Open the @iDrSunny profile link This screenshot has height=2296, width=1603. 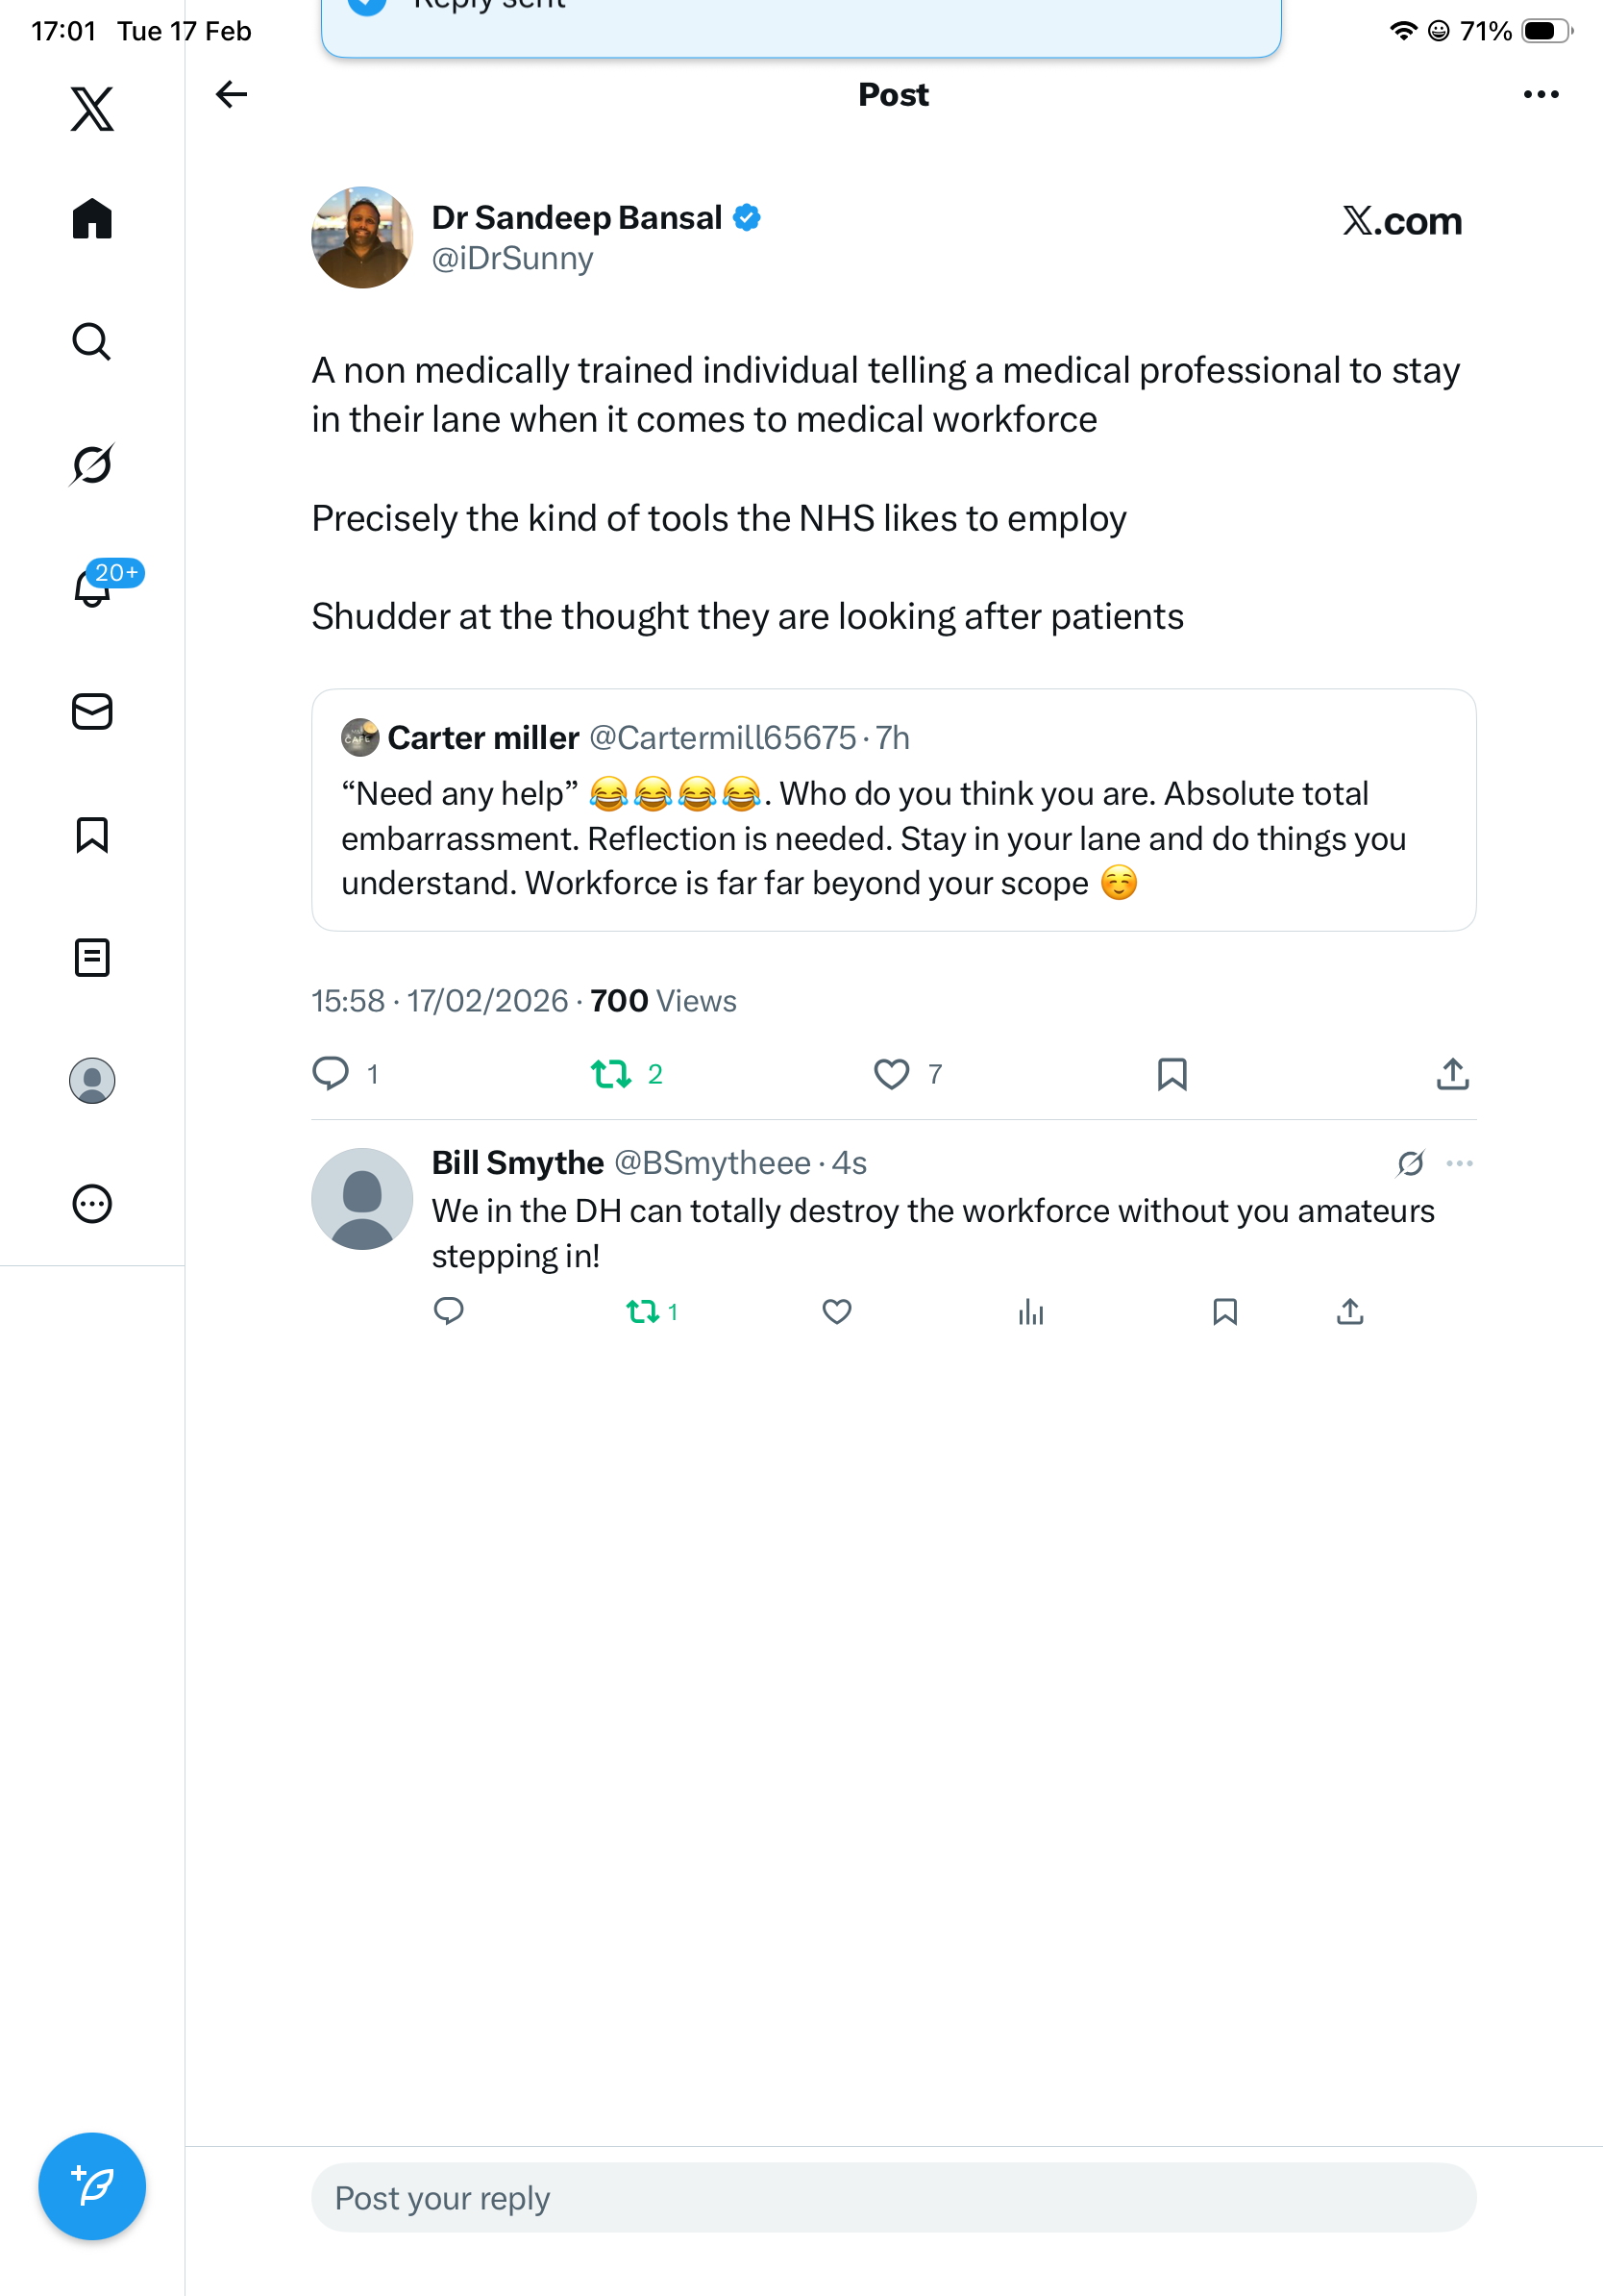511,259
